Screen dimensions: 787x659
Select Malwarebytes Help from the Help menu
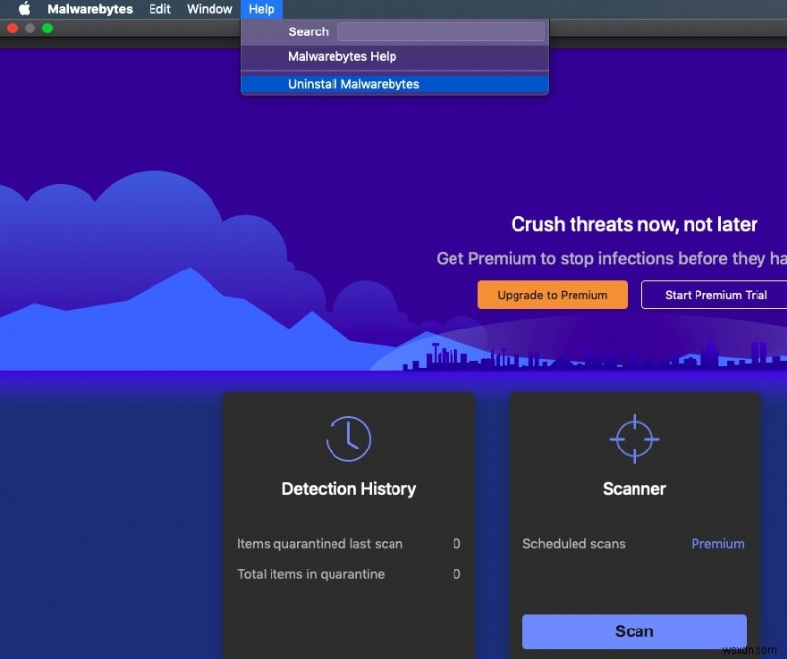341,57
